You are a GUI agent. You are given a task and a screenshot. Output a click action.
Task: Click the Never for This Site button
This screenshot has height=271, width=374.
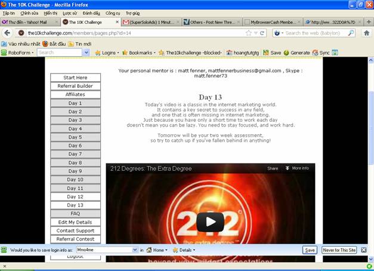coord(339,250)
